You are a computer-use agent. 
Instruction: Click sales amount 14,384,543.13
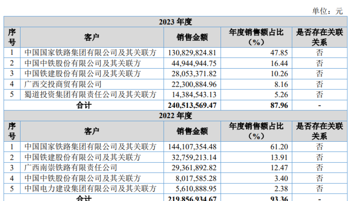tap(194, 94)
